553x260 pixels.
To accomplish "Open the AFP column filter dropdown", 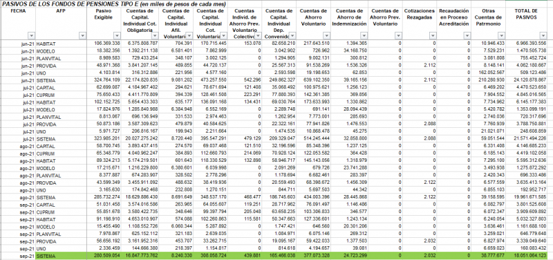I will [82, 36].
